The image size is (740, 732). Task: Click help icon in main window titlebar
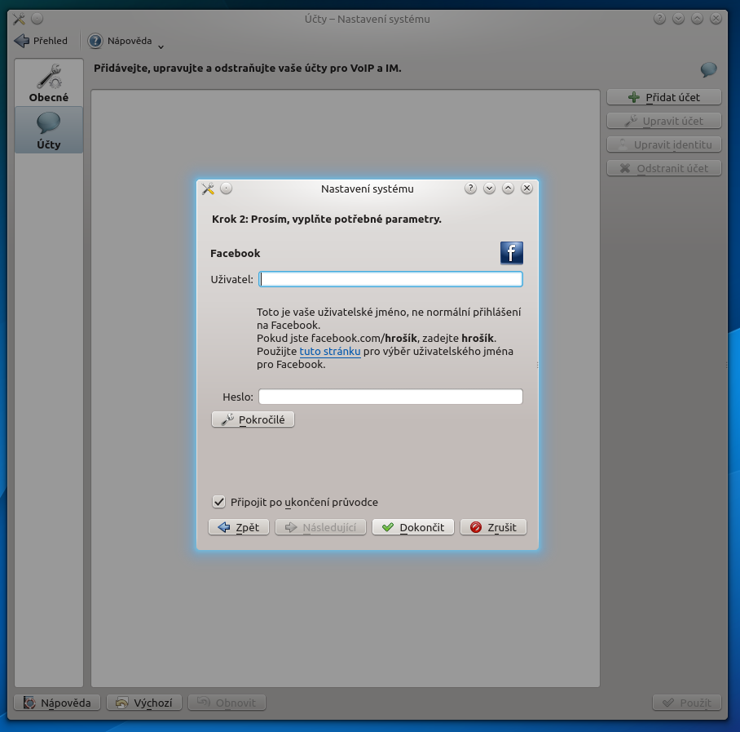659,19
